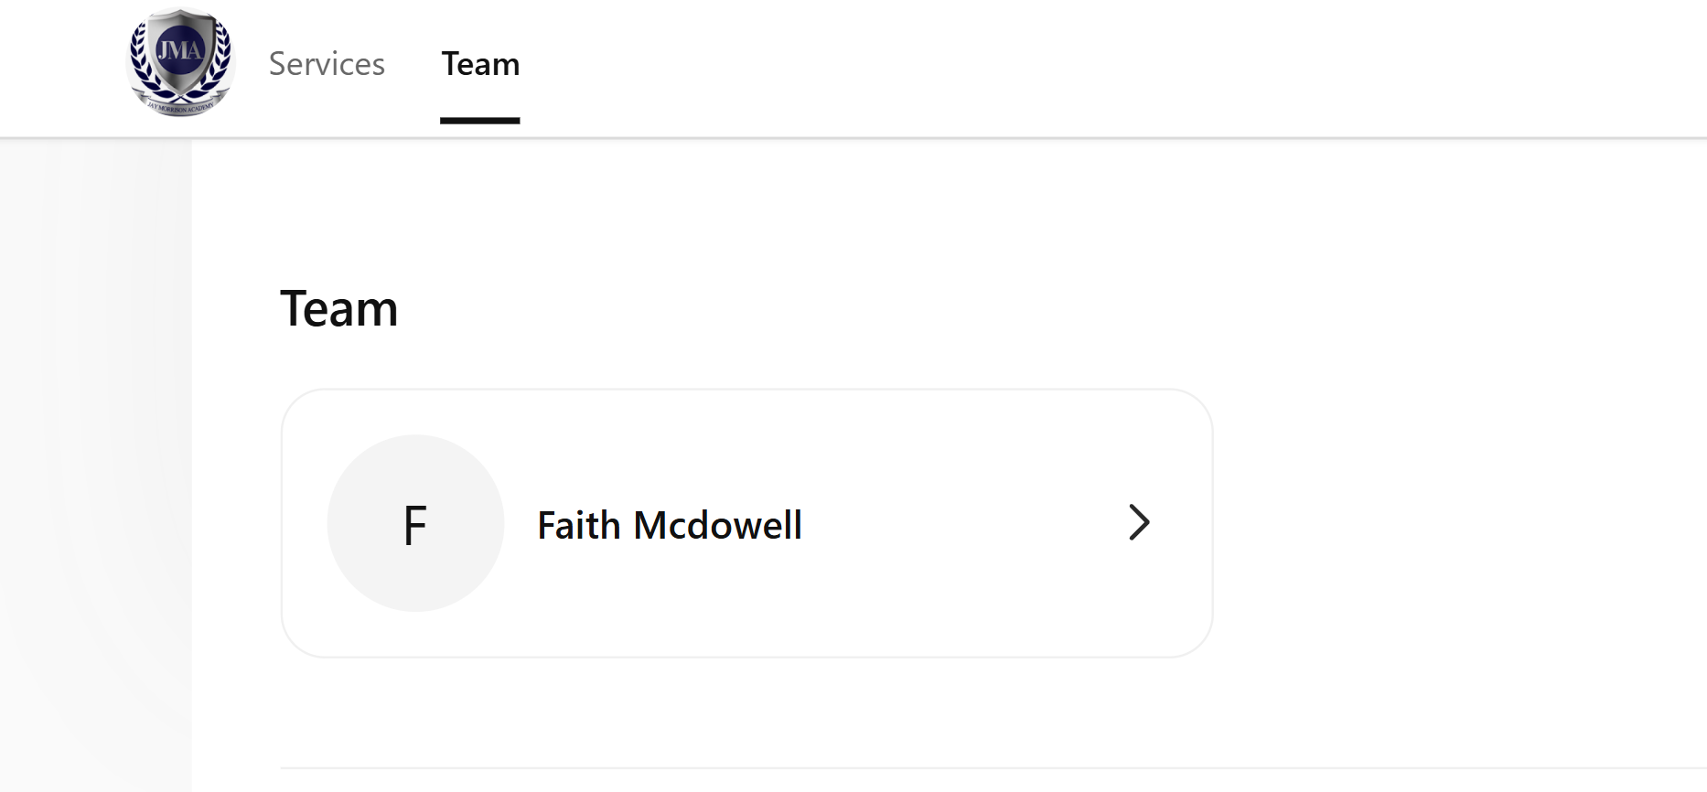The image size is (1707, 792).
Task: Go home via the Jay Morrison Academy emblem
Action: [180, 62]
